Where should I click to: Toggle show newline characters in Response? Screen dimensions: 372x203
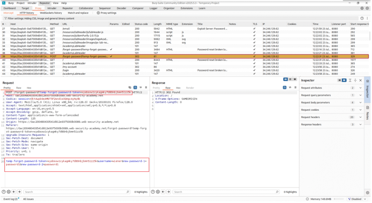pyautogui.click(x=290, y=88)
